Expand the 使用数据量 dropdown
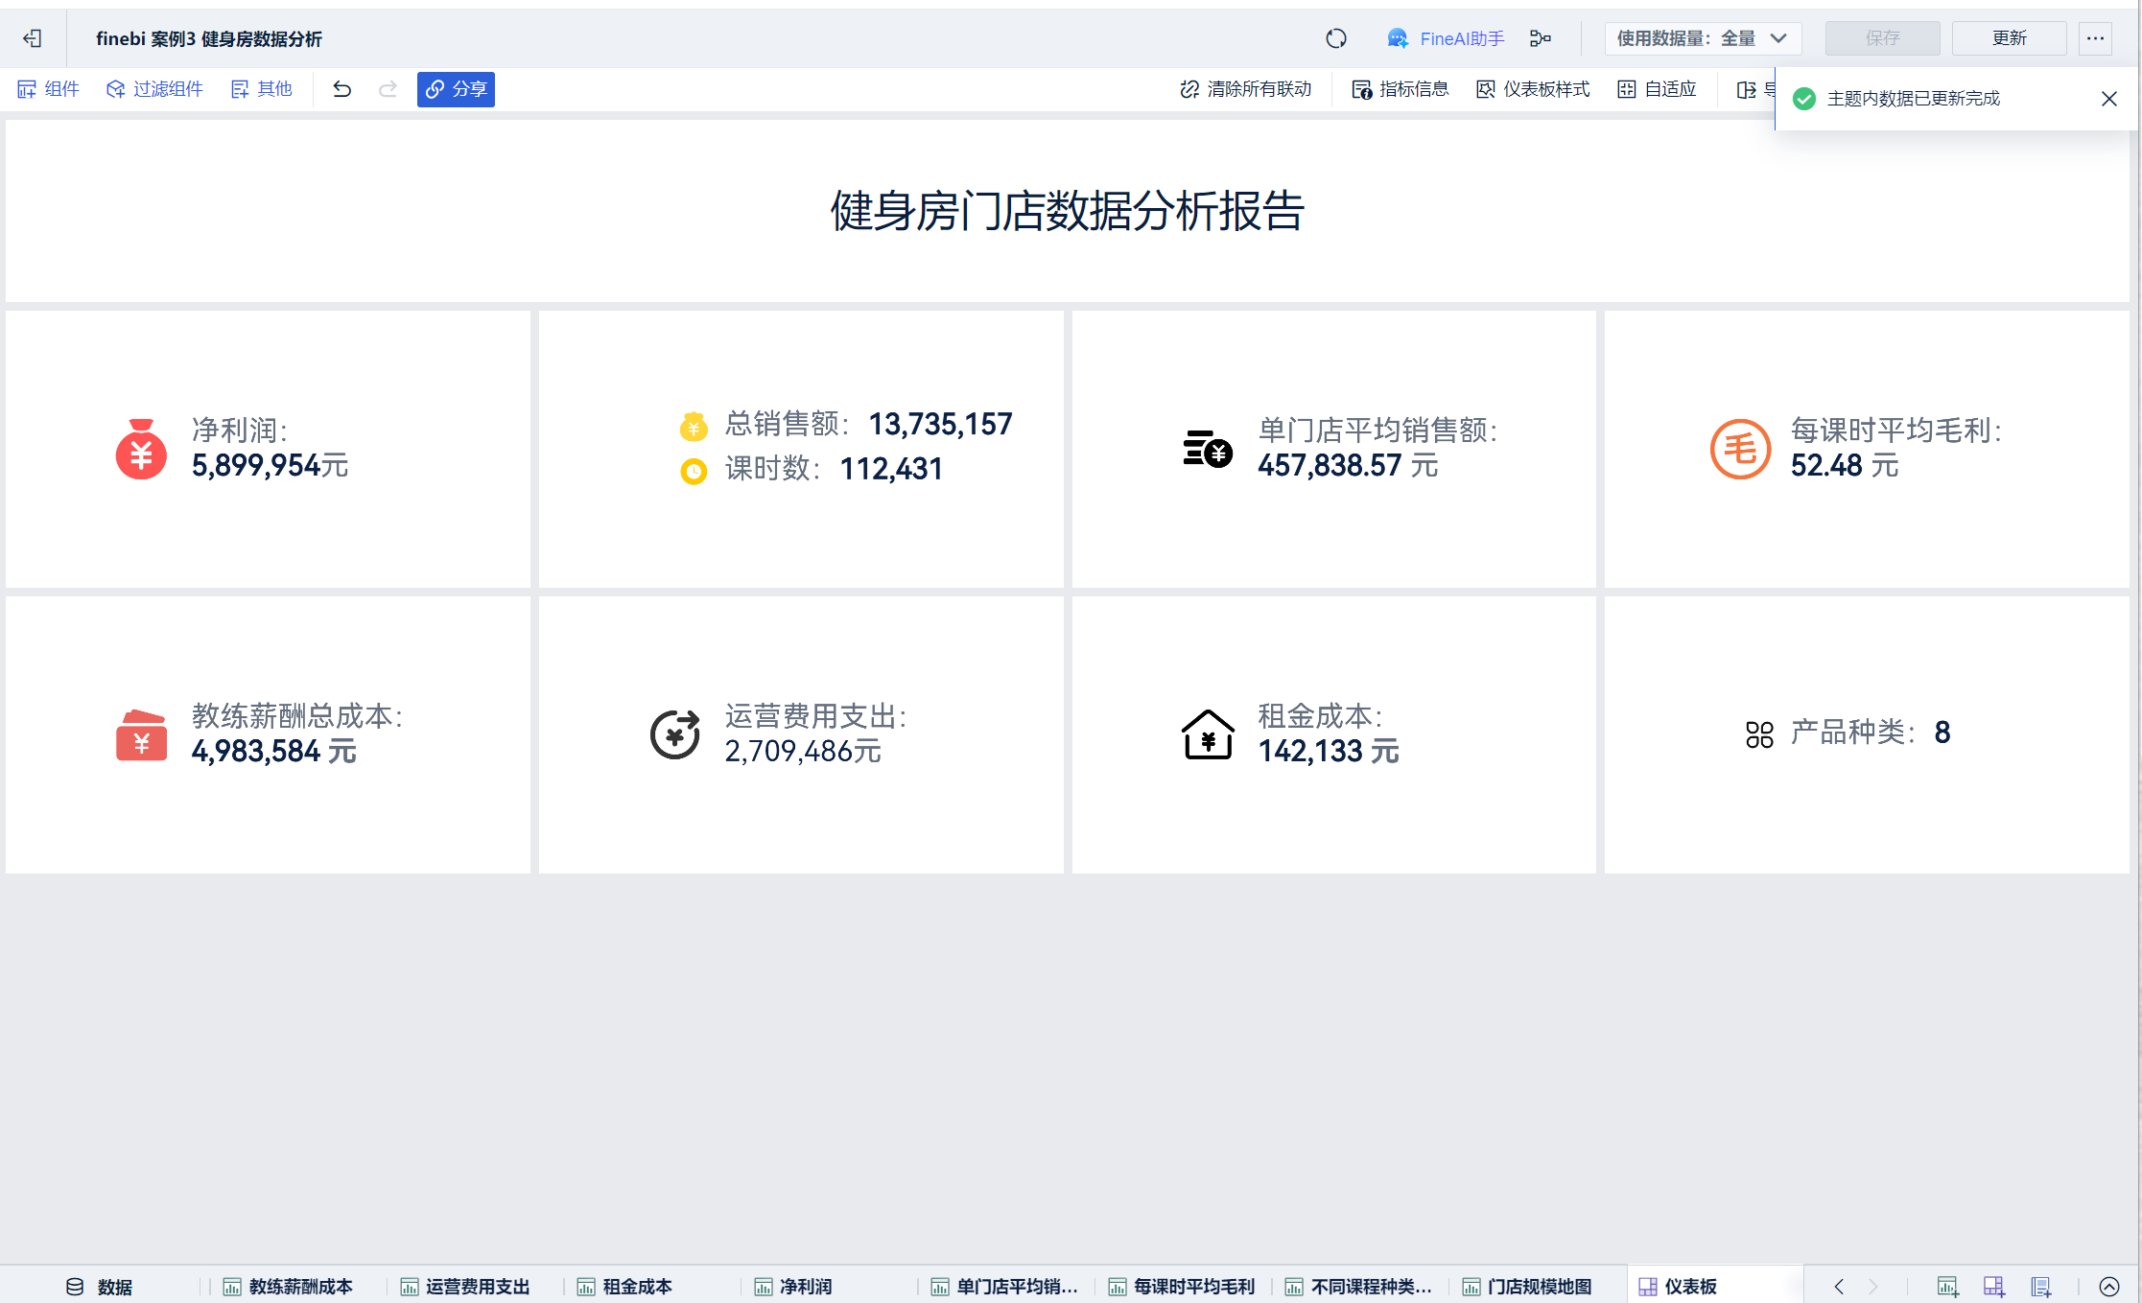 click(x=1702, y=38)
